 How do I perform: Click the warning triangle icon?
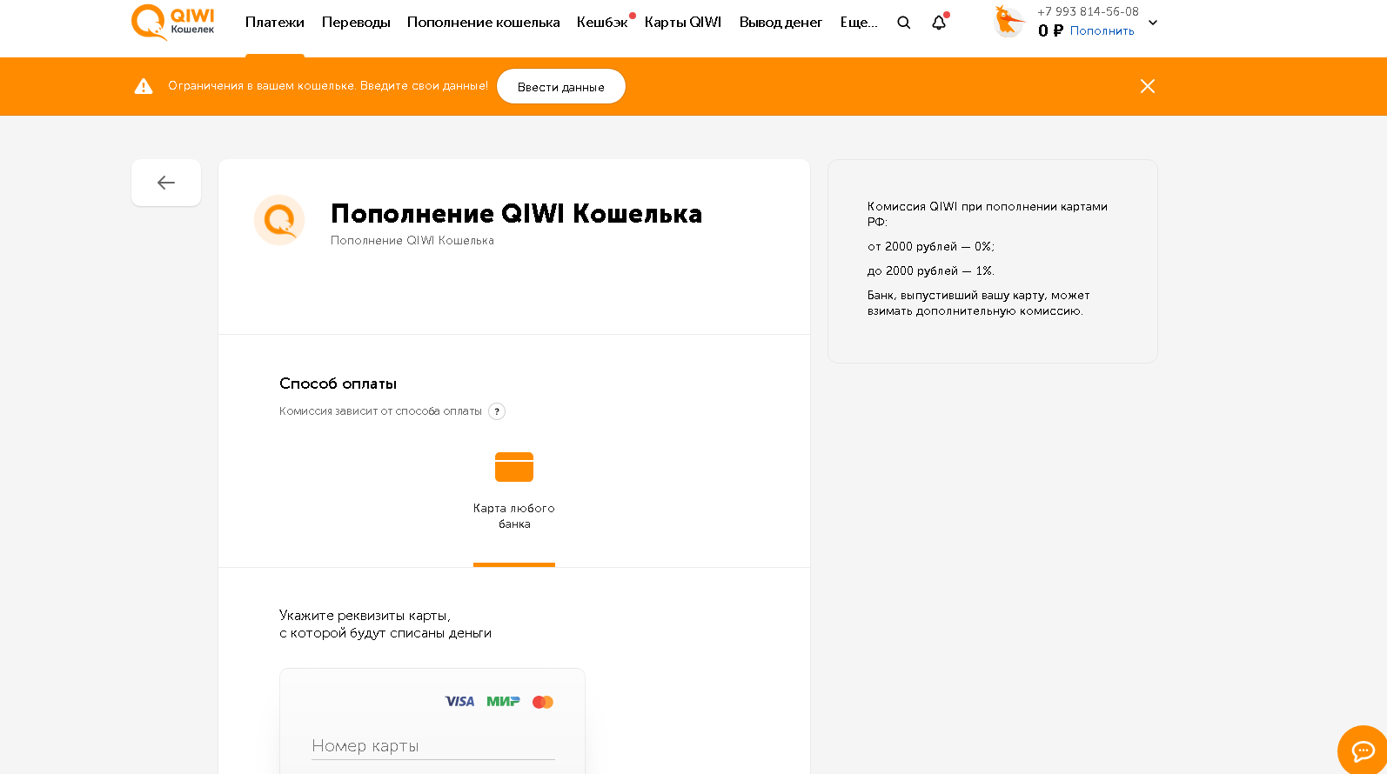coord(144,86)
